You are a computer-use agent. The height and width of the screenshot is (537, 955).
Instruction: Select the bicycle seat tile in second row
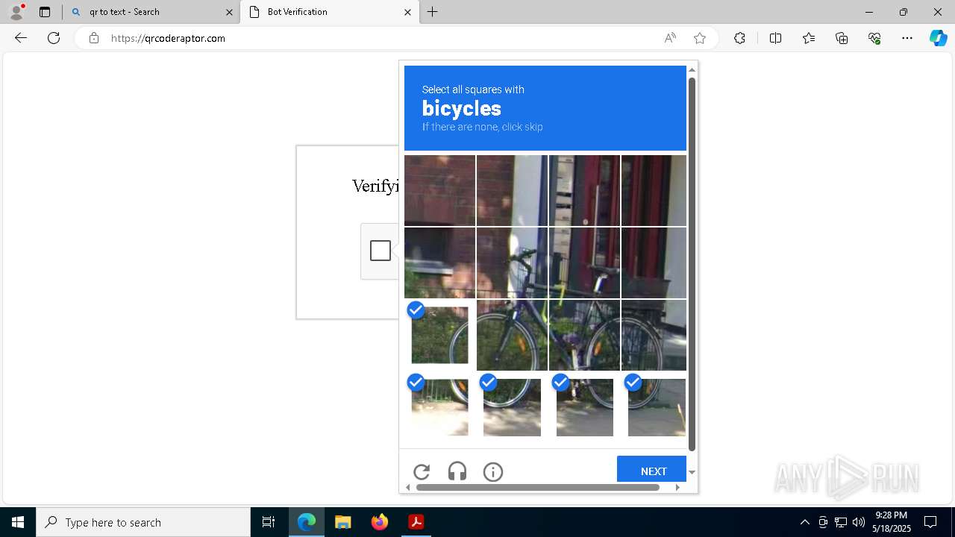584,263
